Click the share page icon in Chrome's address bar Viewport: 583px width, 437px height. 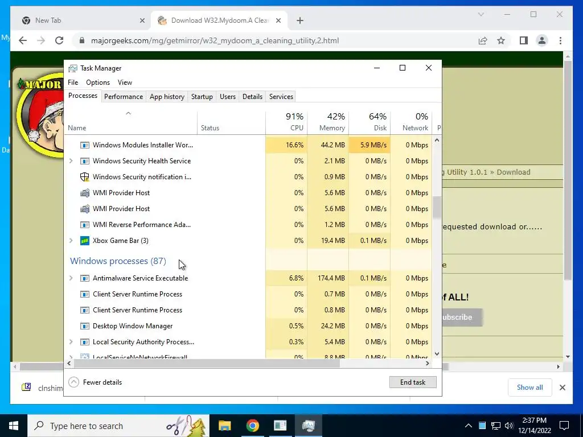point(483,40)
